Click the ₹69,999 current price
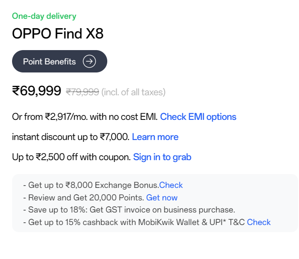The width and height of the screenshot is (299, 259). pyautogui.click(x=37, y=91)
